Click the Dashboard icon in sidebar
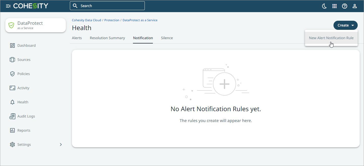This screenshot has height=166, width=364. tap(12, 45)
